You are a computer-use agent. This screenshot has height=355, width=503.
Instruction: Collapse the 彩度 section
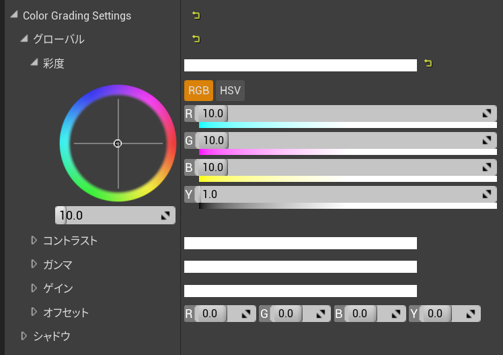tap(34, 63)
